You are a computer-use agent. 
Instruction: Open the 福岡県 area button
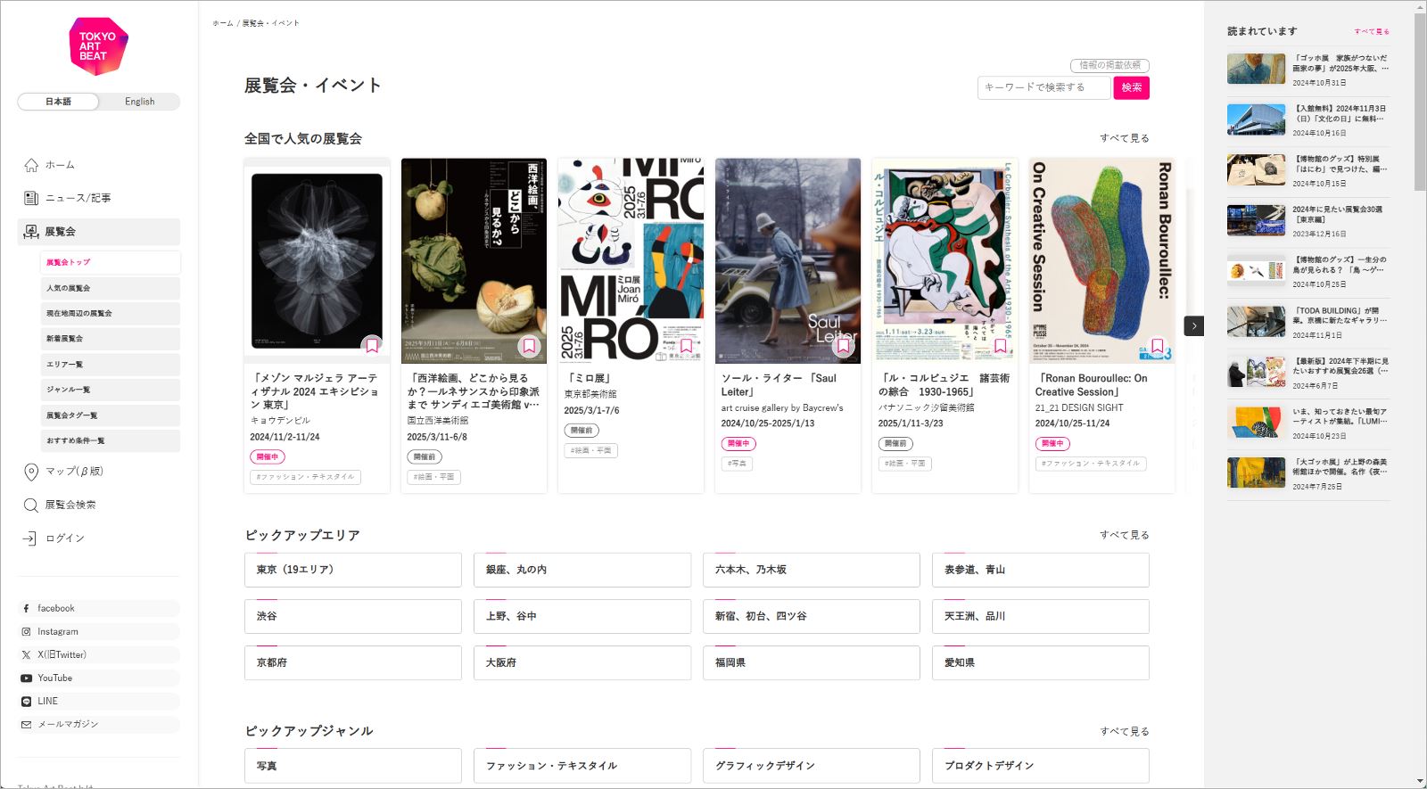(x=812, y=662)
